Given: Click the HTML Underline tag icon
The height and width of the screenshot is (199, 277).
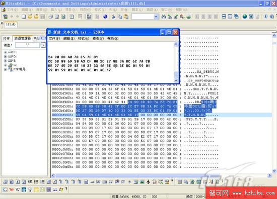Looking at the screenshot, I should coord(24,182).
